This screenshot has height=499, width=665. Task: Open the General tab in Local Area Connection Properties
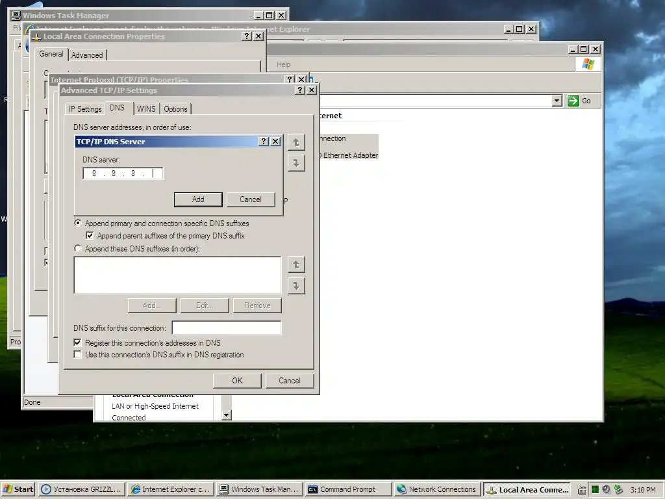51,54
